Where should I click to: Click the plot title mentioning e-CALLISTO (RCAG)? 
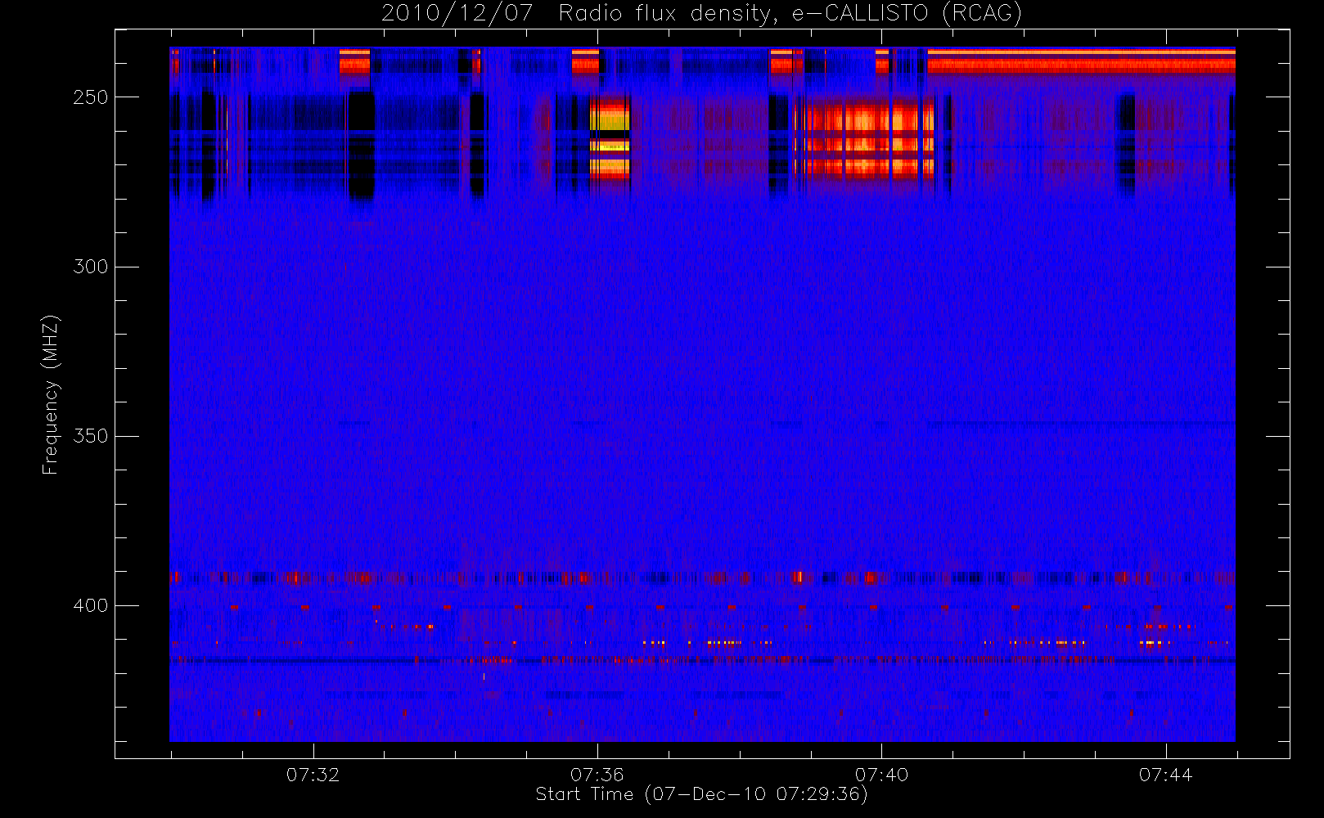tap(701, 14)
